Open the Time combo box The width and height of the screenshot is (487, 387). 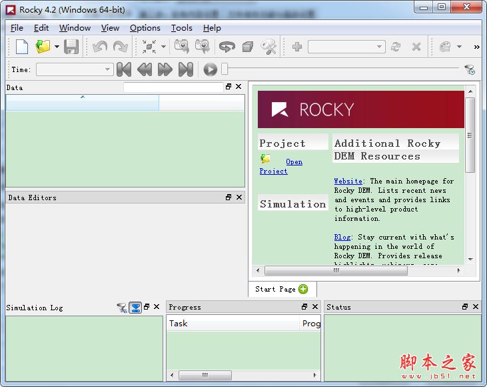pyautogui.click(x=75, y=69)
